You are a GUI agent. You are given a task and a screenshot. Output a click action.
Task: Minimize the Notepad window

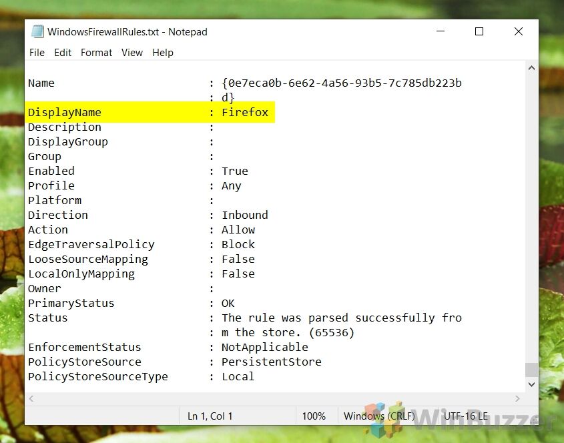[441, 31]
